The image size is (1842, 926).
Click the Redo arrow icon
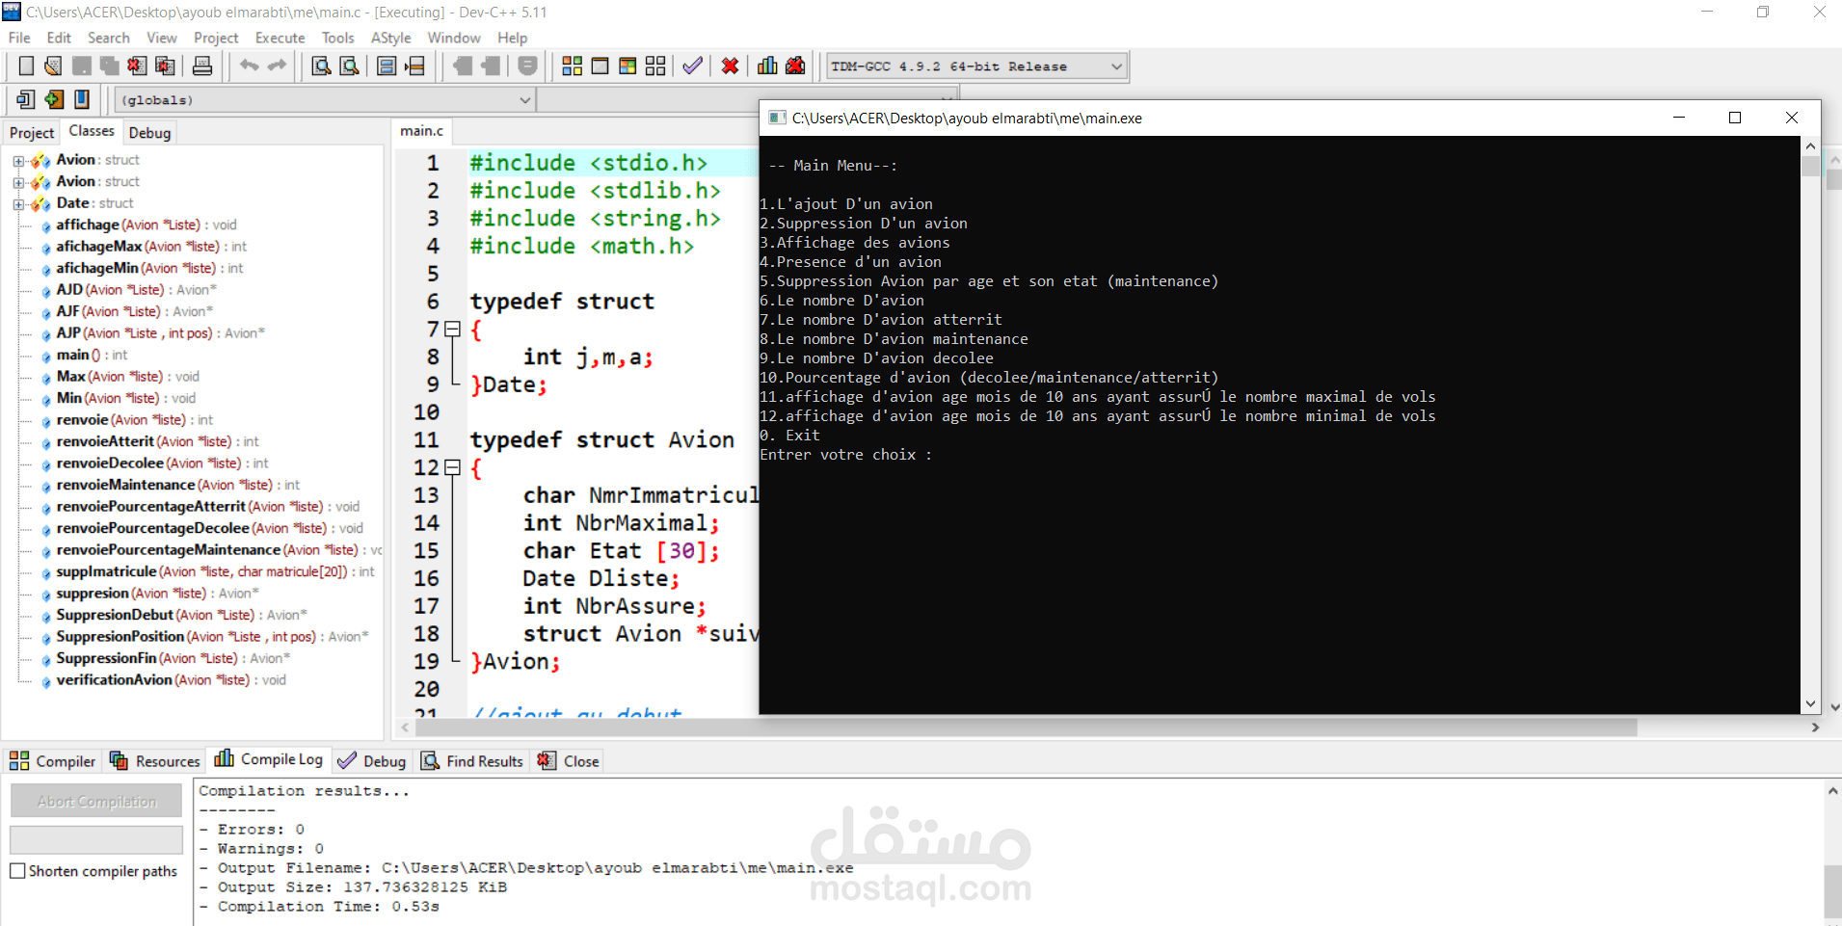[x=278, y=66]
